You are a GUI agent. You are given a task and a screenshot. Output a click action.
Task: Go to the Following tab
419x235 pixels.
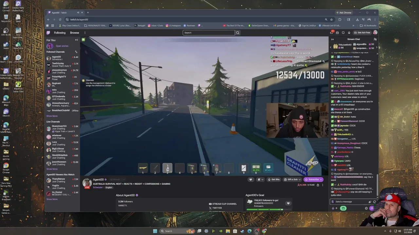click(60, 33)
